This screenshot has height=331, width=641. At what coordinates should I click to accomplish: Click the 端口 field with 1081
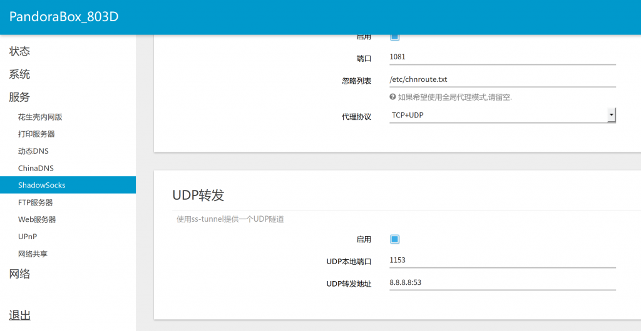point(503,57)
